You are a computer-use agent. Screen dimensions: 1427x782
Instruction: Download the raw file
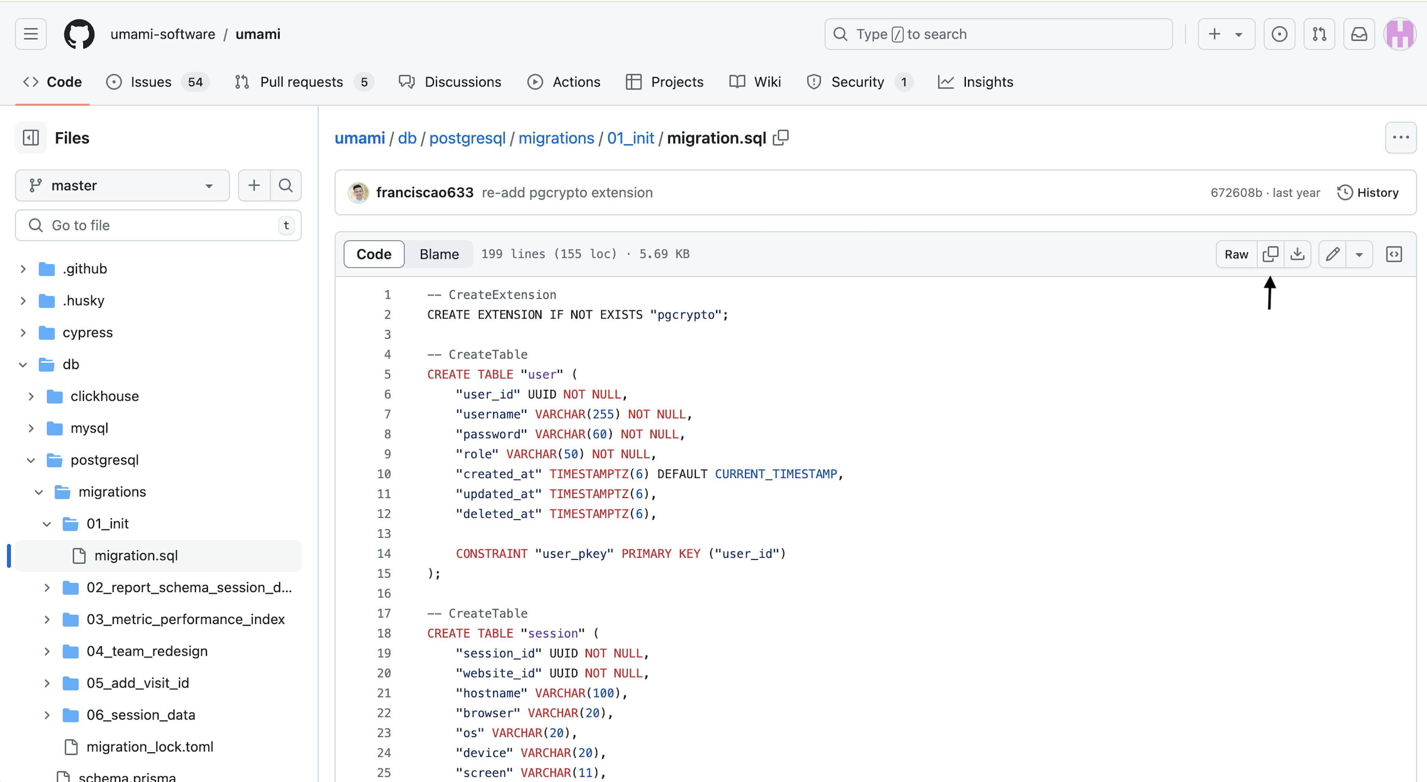point(1297,254)
